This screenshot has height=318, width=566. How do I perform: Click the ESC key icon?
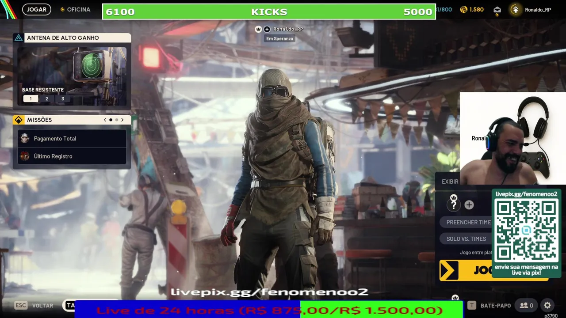21,305
